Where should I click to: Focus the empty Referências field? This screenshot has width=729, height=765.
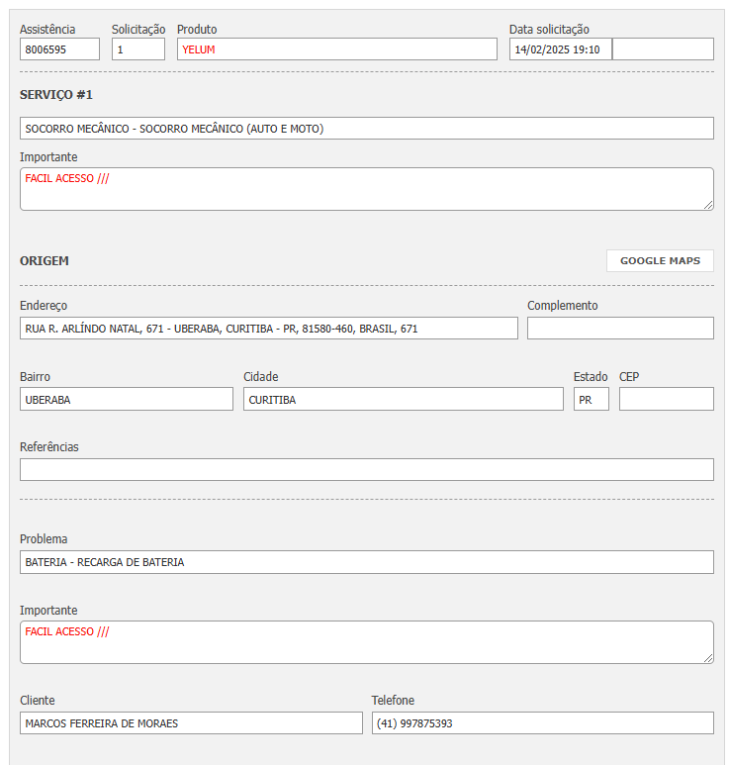(x=366, y=470)
